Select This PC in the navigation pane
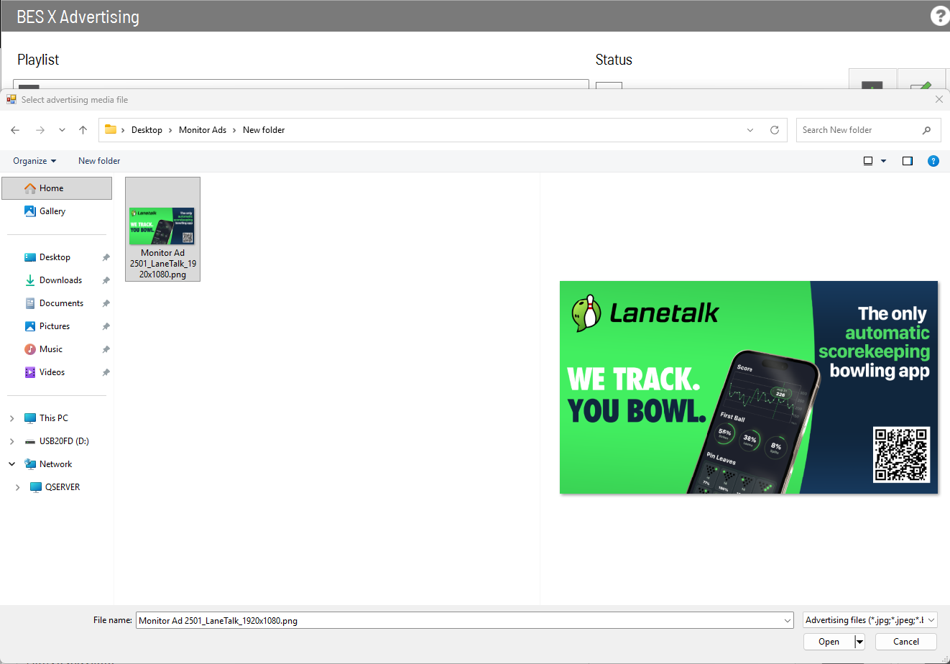The width and height of the screenshot is (950, 664). pyautogui.click(x=54, y=418)
